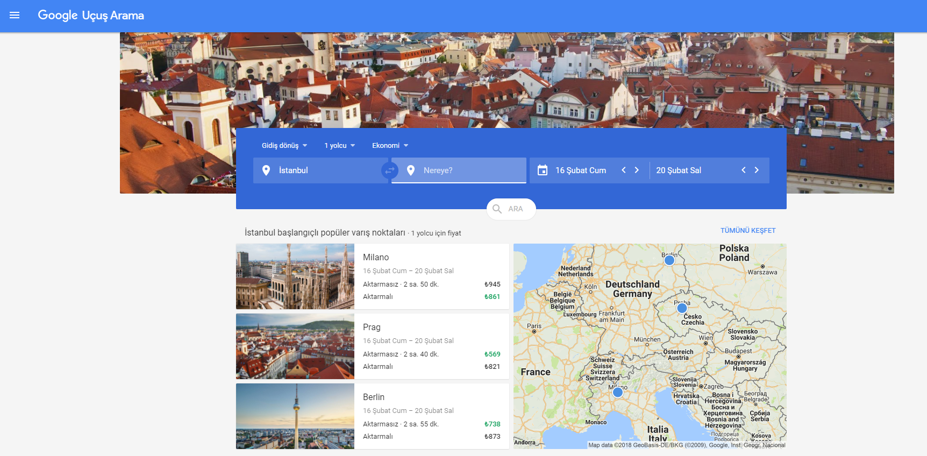Click the Deutschland Germany map label

tap(632, 289)
